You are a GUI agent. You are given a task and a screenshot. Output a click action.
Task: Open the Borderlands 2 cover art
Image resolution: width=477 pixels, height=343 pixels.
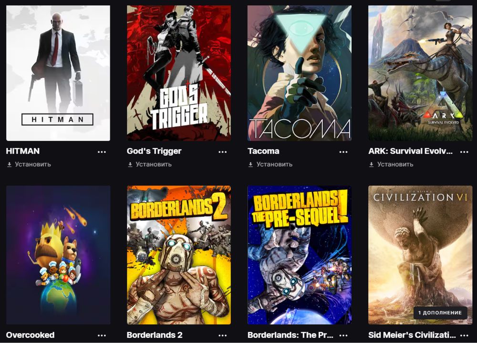[x=179, y=255]
